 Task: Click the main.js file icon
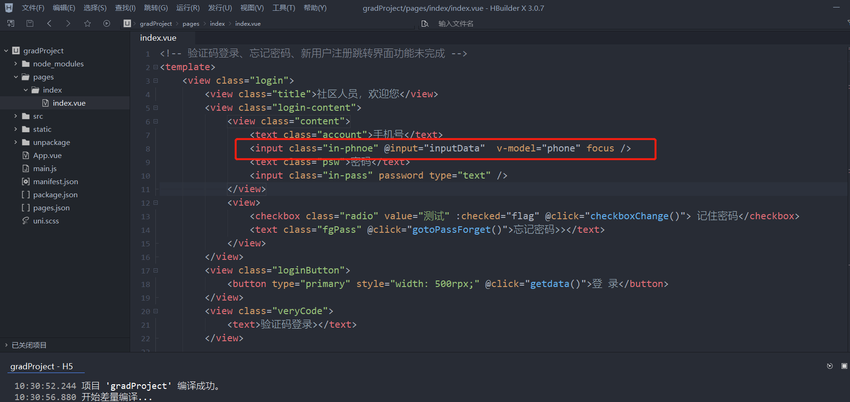click(26, 168)
